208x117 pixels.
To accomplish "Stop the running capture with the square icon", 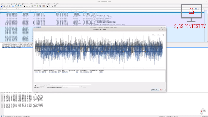I will pos(4,6).
